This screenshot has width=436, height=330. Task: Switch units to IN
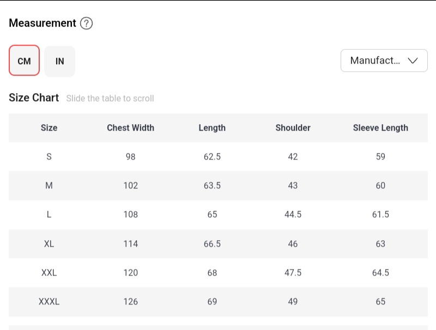point(60,61)
